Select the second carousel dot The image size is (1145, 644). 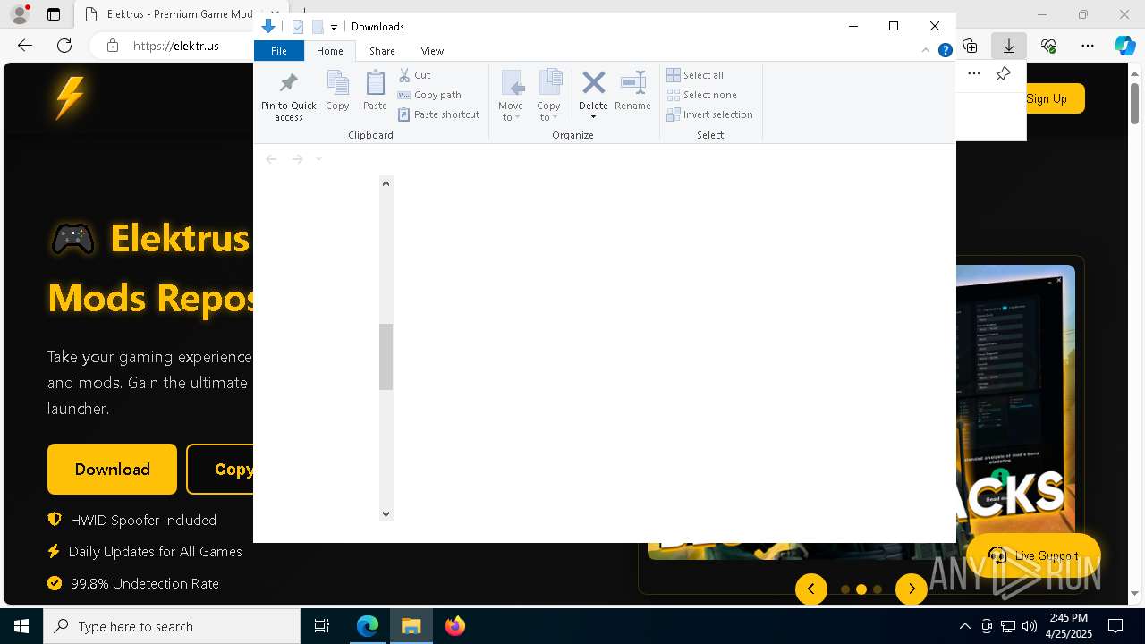[861, 589]
